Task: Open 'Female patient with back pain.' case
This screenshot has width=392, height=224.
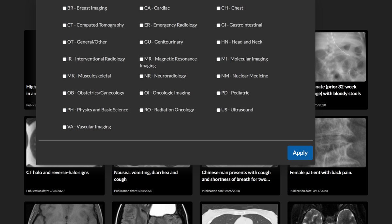Action: click(321, 172)
